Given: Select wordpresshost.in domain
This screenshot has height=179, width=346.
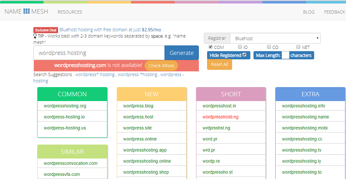Looking at the screenshot, I should pos(220,106).
